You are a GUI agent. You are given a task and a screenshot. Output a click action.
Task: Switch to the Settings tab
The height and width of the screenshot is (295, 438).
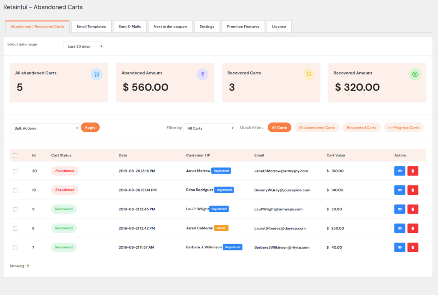pyautogui.click(x=207, y=27)
